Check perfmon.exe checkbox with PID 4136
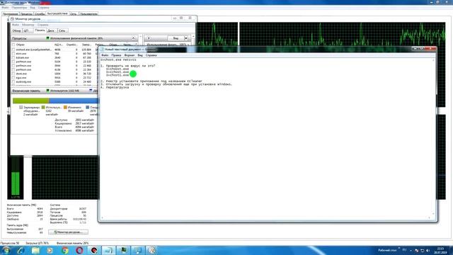 (x=13, y=69)
